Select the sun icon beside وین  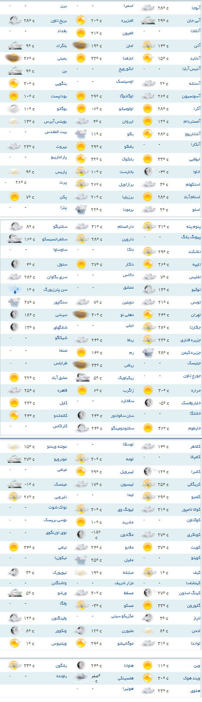[x=148, y=665]
